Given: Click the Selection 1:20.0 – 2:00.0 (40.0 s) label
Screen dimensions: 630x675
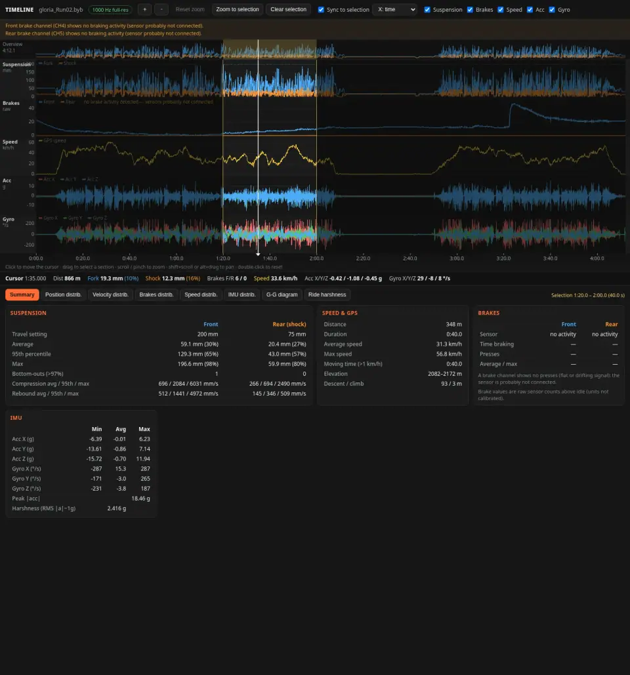Looking at the screenshot, I should tap(588, 295).
